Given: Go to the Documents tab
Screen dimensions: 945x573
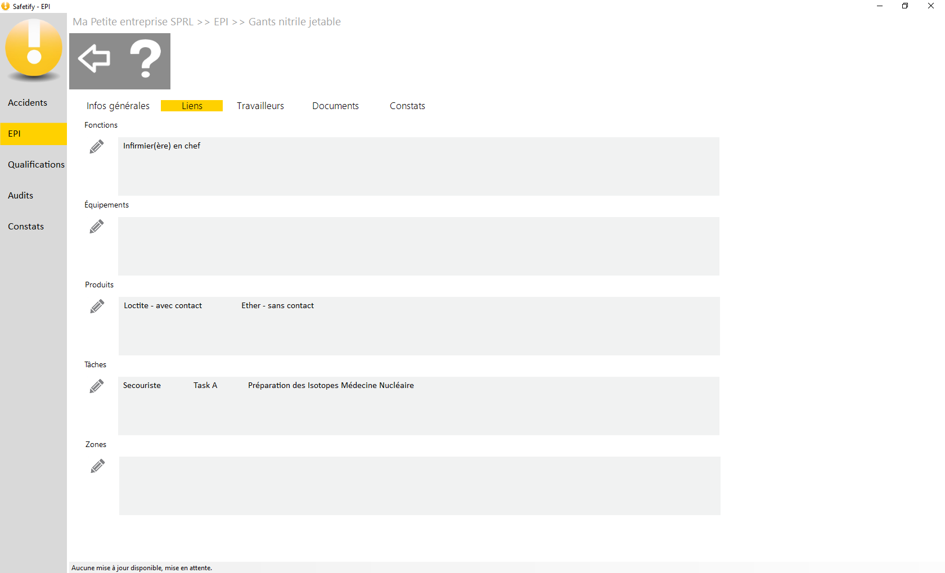Looking at the screenshot, I should [x=335, y=106].
